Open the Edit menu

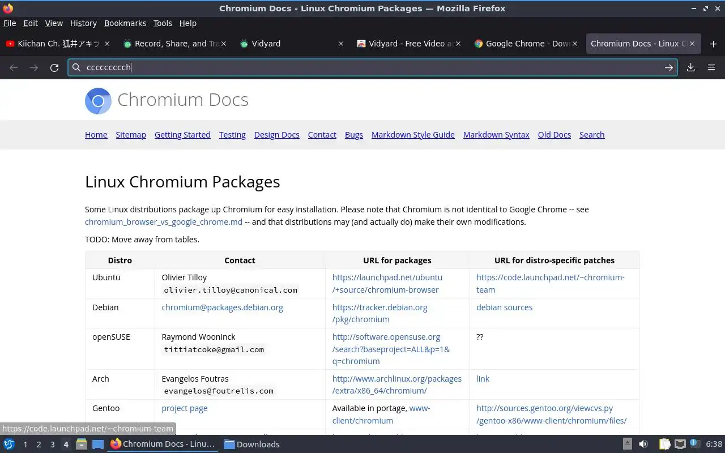[31, 23]
